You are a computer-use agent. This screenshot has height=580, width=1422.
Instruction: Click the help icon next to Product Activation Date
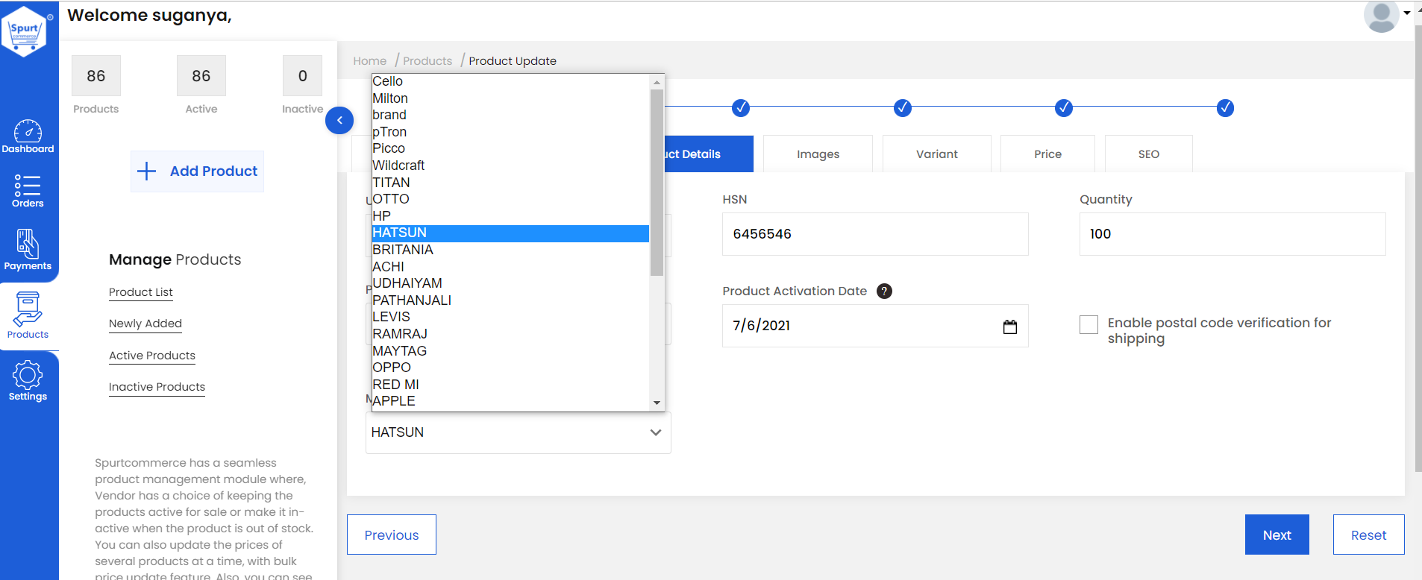pos(884,291)
